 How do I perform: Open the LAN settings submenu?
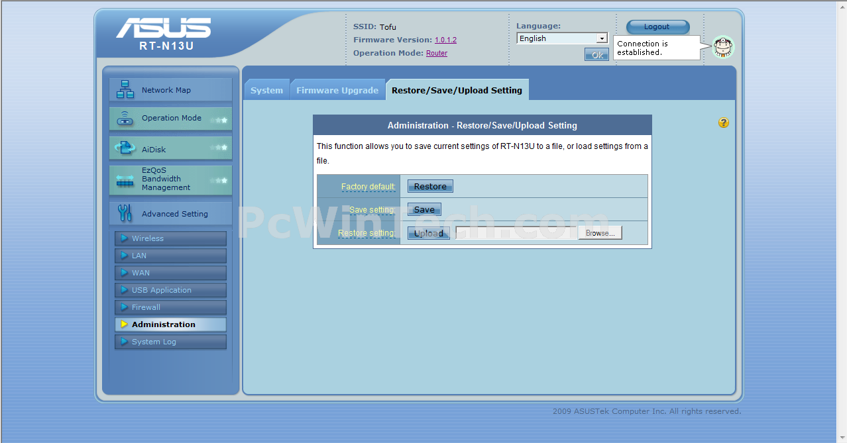pos(170,256)
